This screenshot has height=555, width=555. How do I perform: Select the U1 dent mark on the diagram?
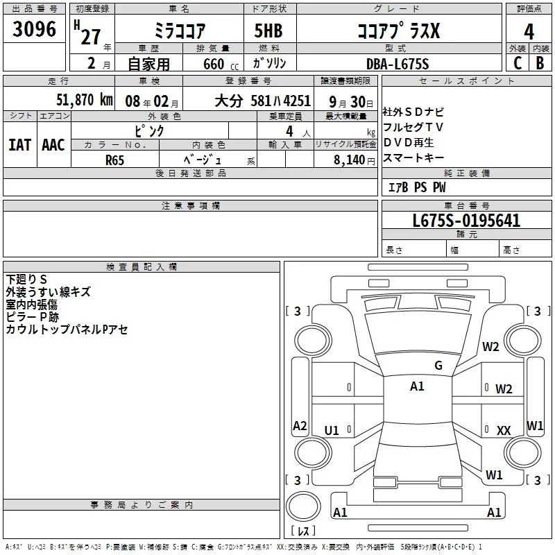pos(332,430)
